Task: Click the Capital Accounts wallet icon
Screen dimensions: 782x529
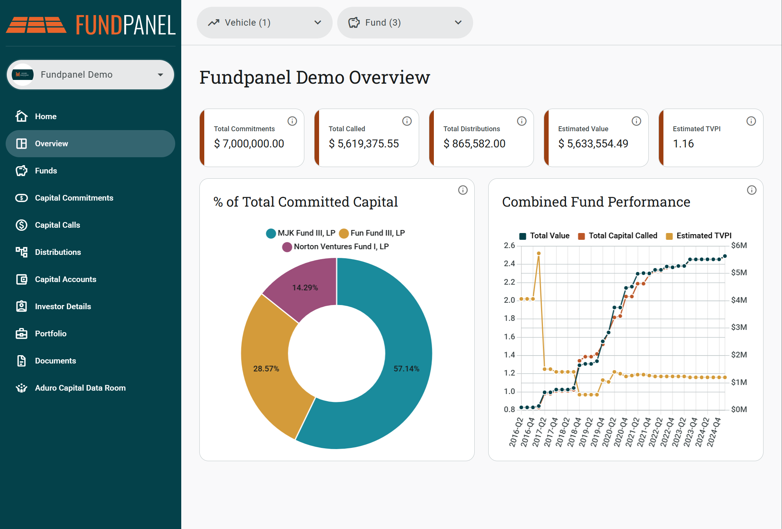Action: [x=22, y=279]
